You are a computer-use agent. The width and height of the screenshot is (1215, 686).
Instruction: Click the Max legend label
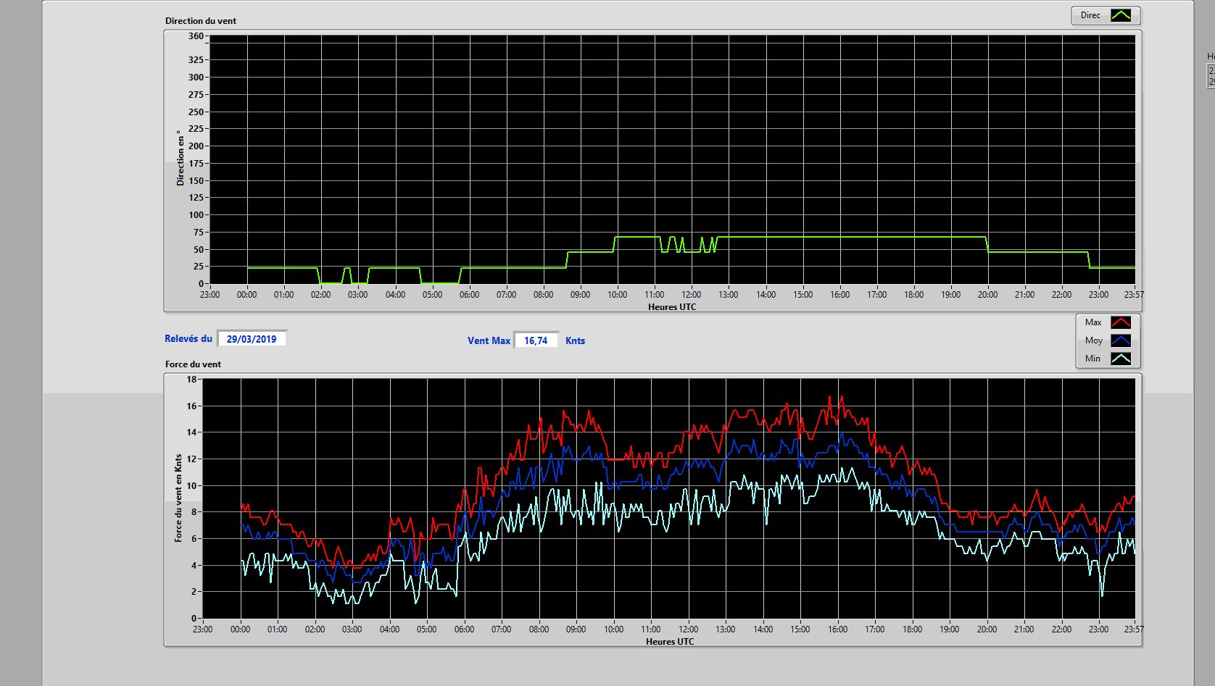click(x=1093, y=322)
